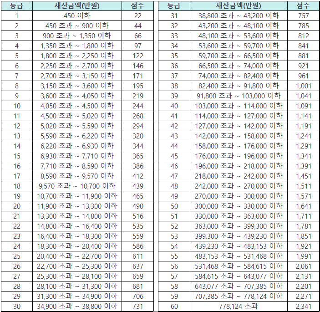
Task: Click score value 841
Action: point(303,46)
